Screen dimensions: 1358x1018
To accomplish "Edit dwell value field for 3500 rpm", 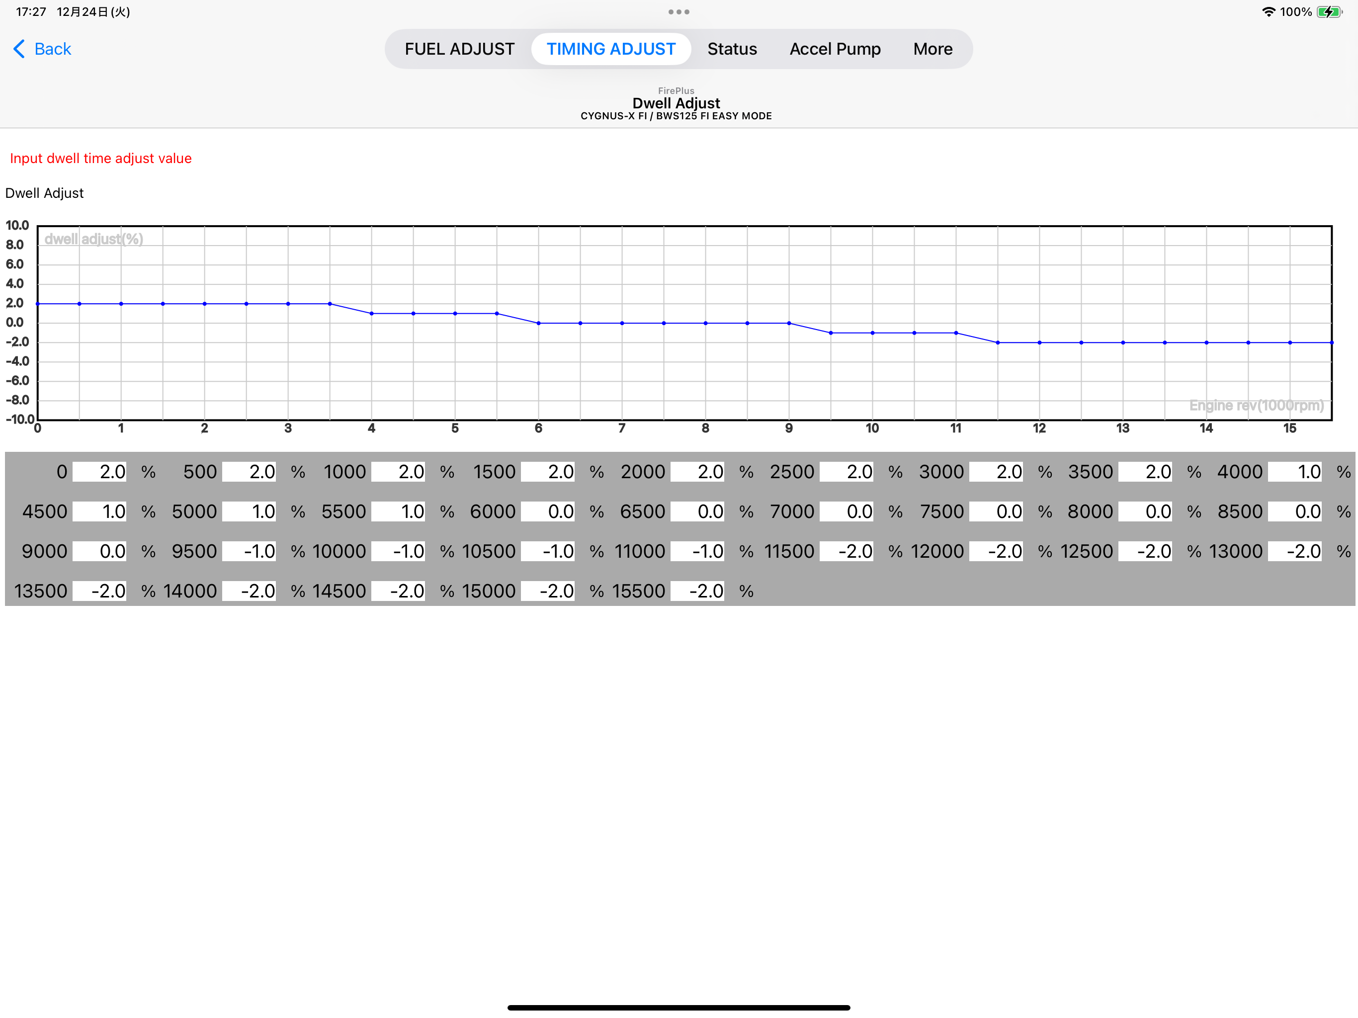I will 1146,472.
